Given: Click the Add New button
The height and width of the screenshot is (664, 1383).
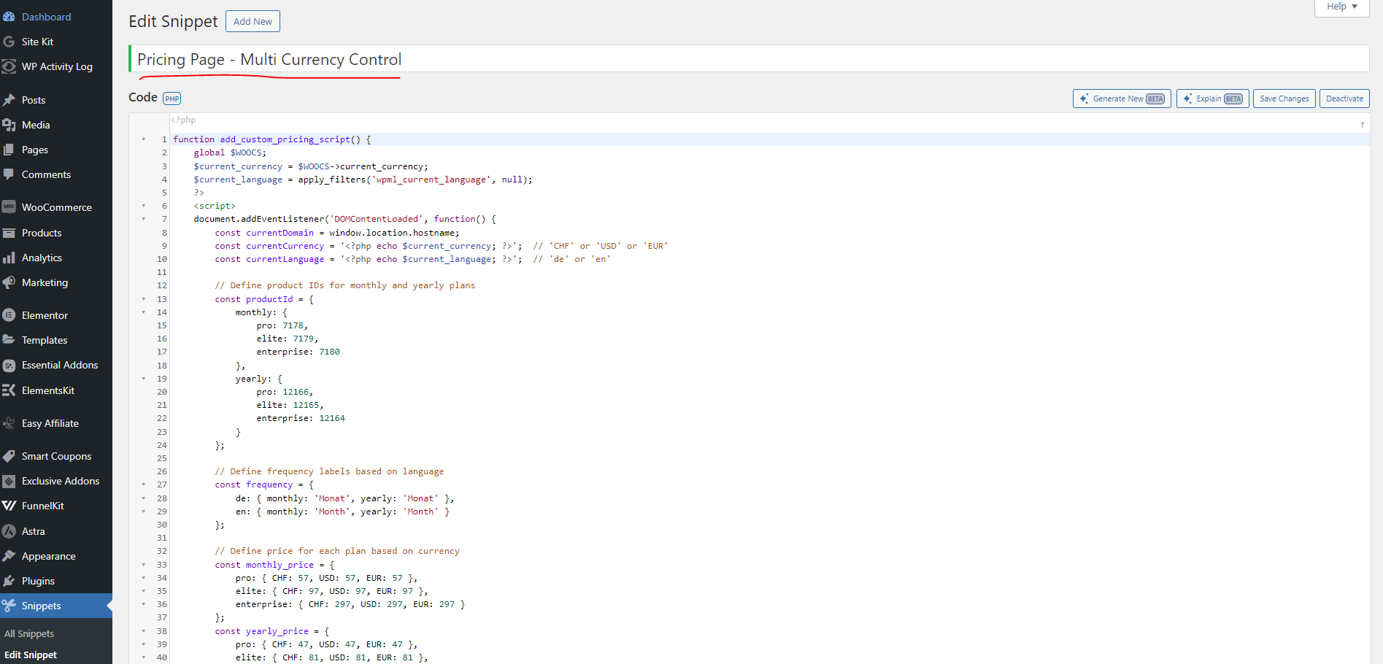Looking at the screenshot, I should [253, 21].
